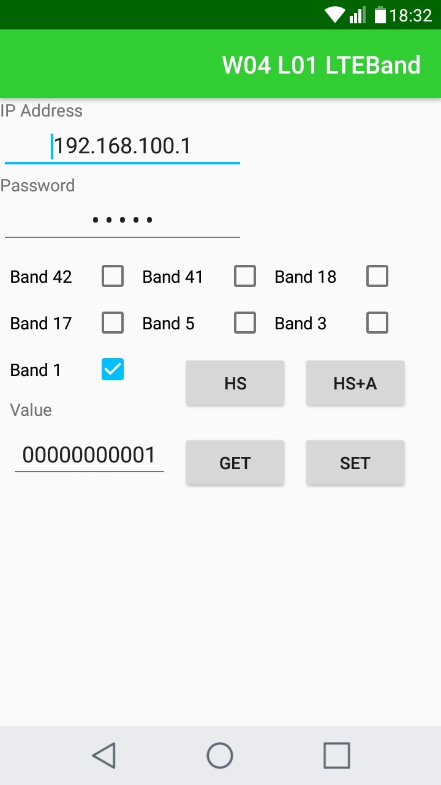Select the Band 17 checkbox
Image resolution: width=441 pixels, height=785 pixels.
coord(113,323)
